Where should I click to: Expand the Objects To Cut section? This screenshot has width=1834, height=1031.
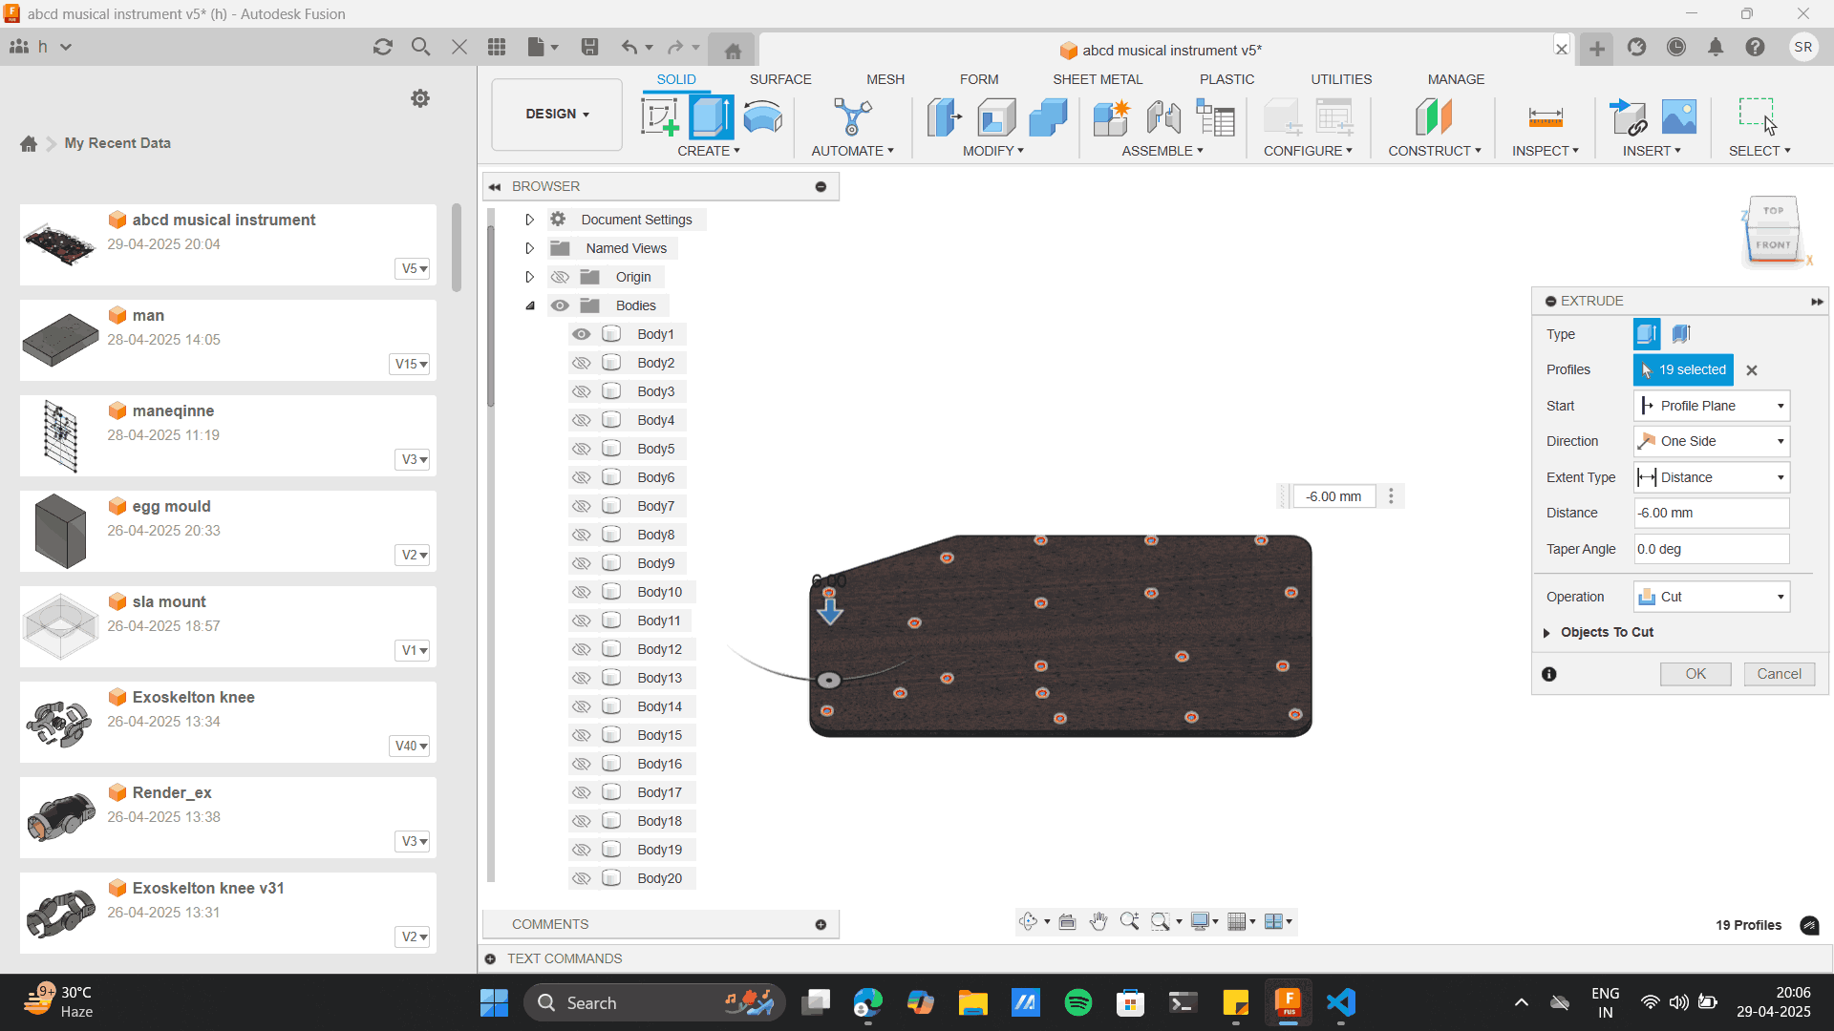[x=1546, y=633]
